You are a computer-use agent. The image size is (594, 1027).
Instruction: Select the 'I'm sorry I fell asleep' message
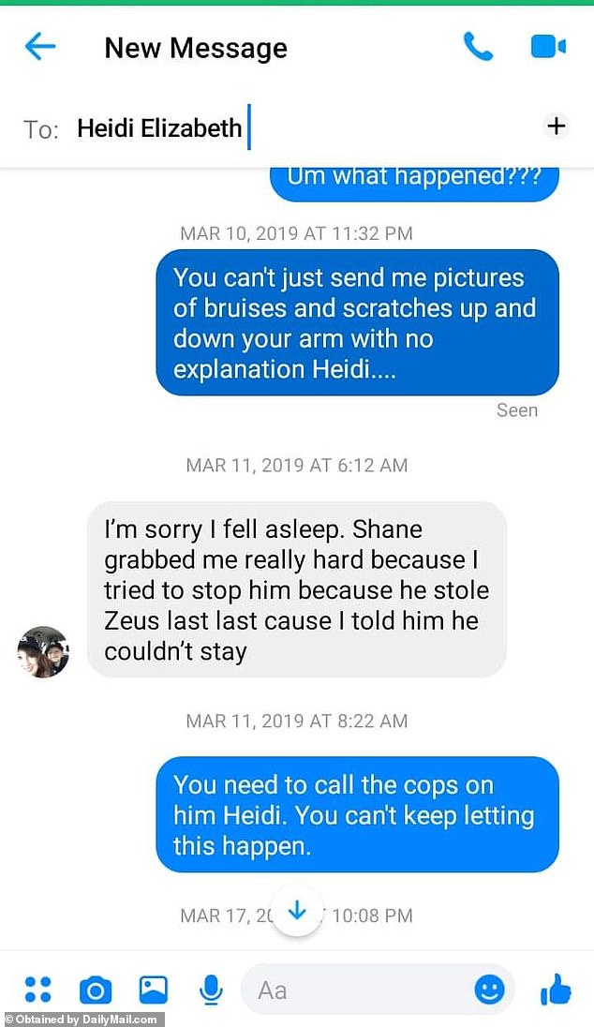click(297, 589)
